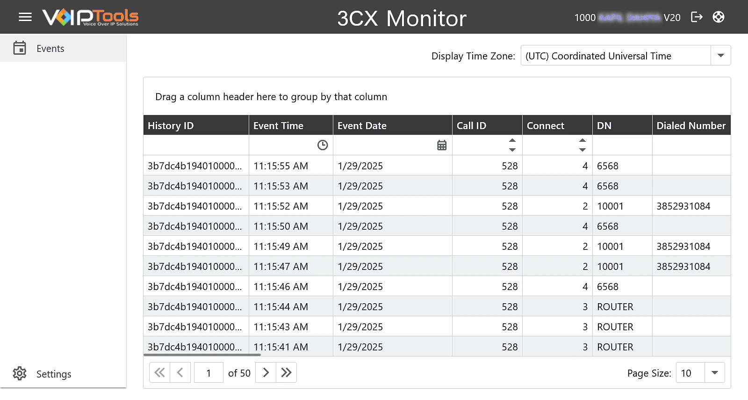Click the Dialed Number filter field
The image size is (748, 400).
coord(691,145)
